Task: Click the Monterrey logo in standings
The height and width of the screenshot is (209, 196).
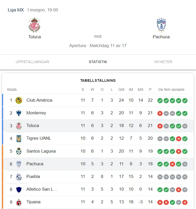Action: (x=19, y=113)
